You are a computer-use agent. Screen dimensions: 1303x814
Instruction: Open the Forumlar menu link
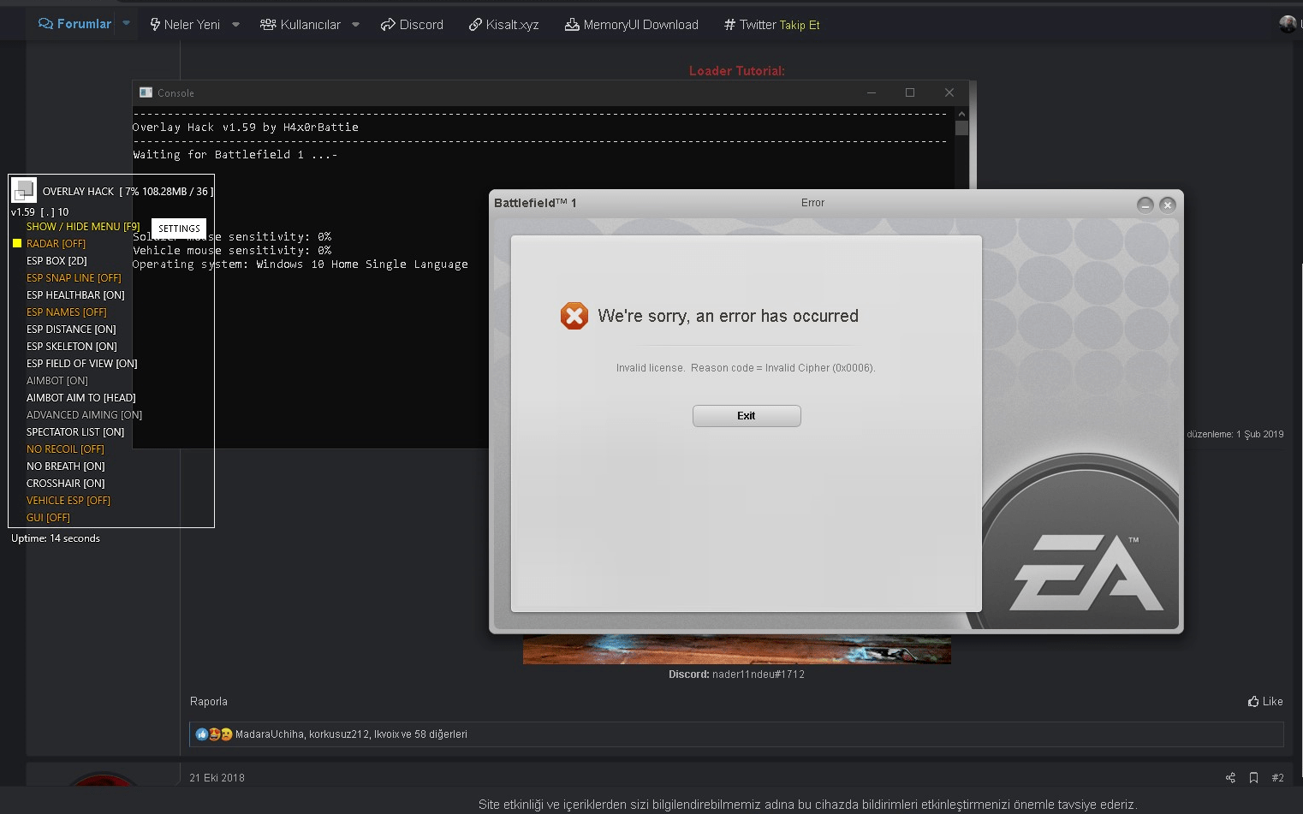tap(75, 24)
